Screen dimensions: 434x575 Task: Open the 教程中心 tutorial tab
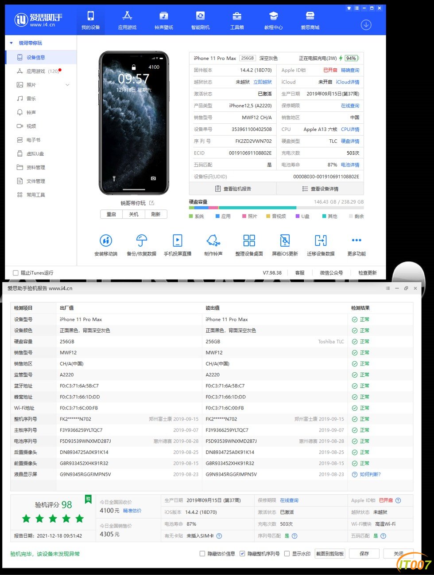(273, 20)
